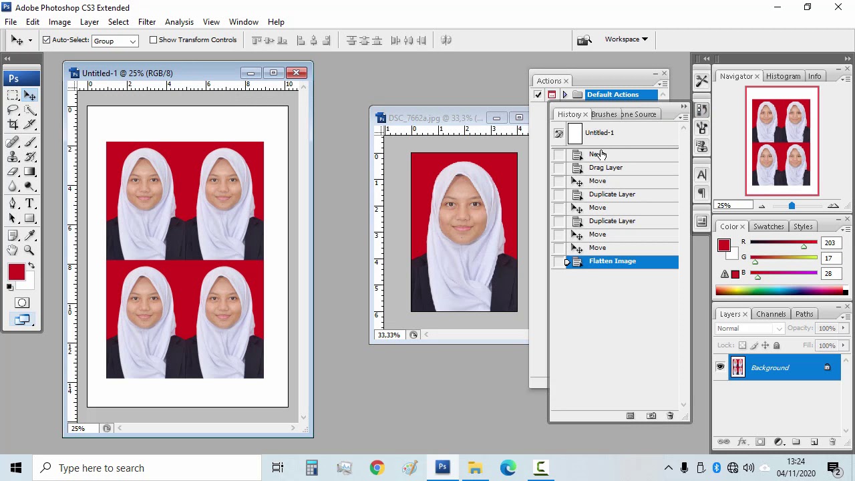The image size is (855, 481).
Task: Open the Workspace dropdown
Action: (x=626, y=39)
